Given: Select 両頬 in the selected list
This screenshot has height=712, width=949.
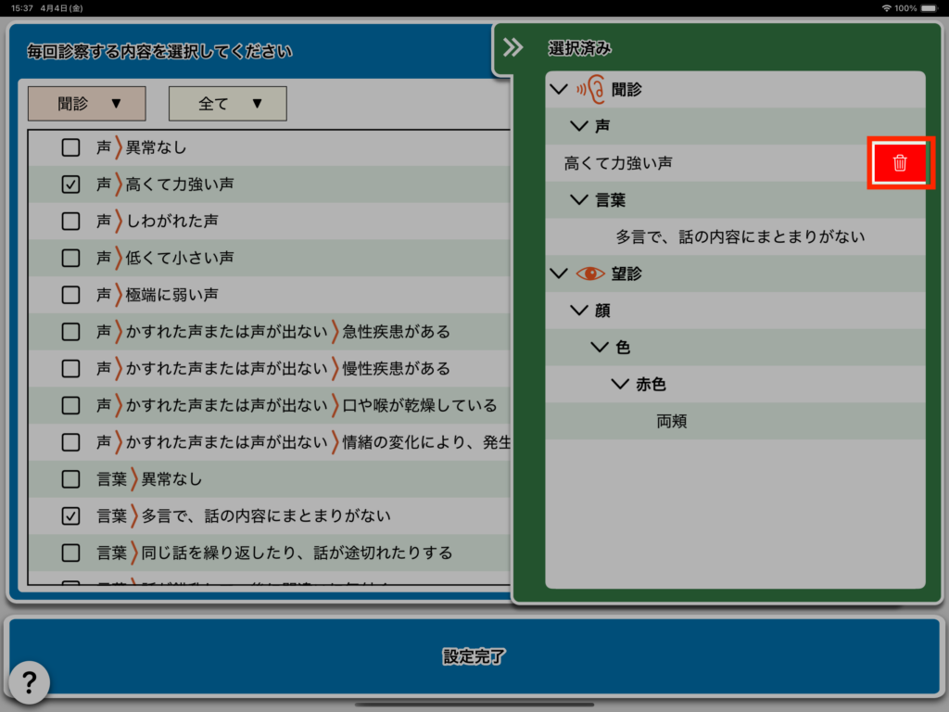Looking at the screenshot, I should [672, 422].
